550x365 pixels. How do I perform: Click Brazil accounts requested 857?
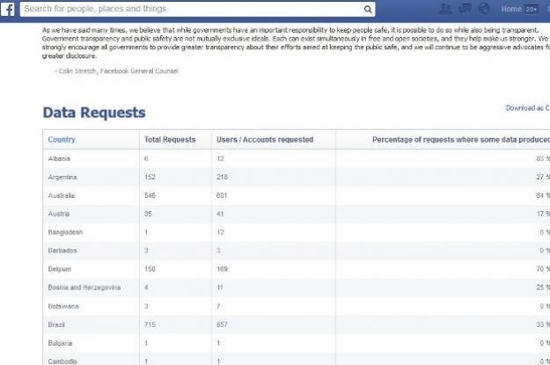pos(222,325)
